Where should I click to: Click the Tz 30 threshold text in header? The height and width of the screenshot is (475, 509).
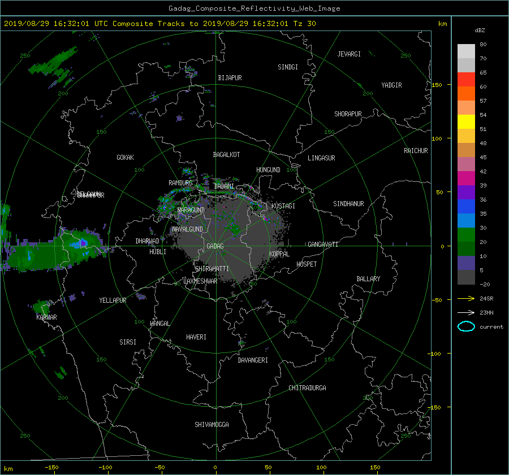tap(304, 24)
